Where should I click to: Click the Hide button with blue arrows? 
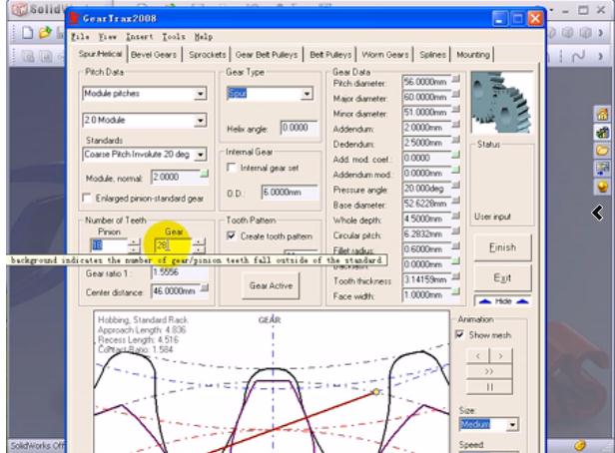503,301
